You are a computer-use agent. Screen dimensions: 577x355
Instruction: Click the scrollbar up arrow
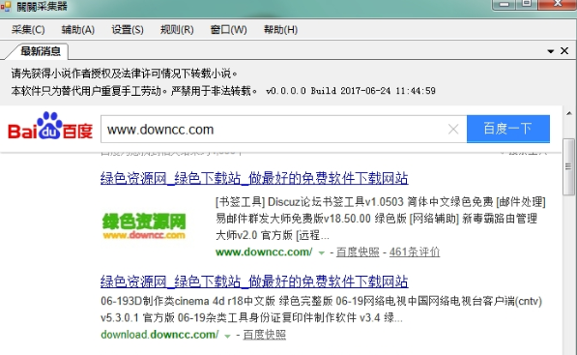(569, 113)
